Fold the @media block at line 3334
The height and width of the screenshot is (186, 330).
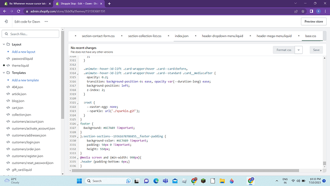[x=77, y=158]
